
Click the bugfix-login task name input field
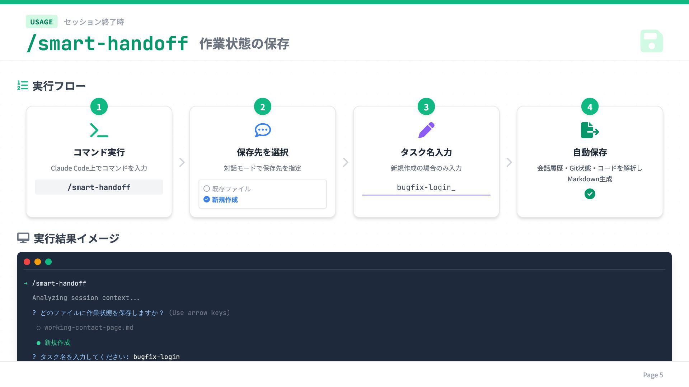pos(426,187)
